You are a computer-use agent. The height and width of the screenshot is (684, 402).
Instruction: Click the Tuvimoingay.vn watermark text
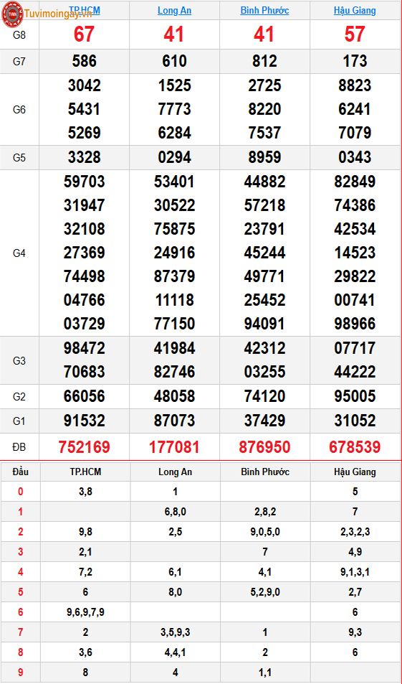pyautogui.click(x=58, y=14)
